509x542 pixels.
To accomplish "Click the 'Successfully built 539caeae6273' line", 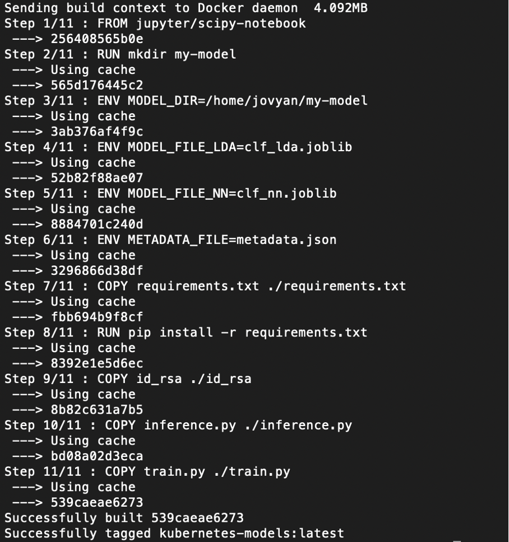I will point(124,518).
